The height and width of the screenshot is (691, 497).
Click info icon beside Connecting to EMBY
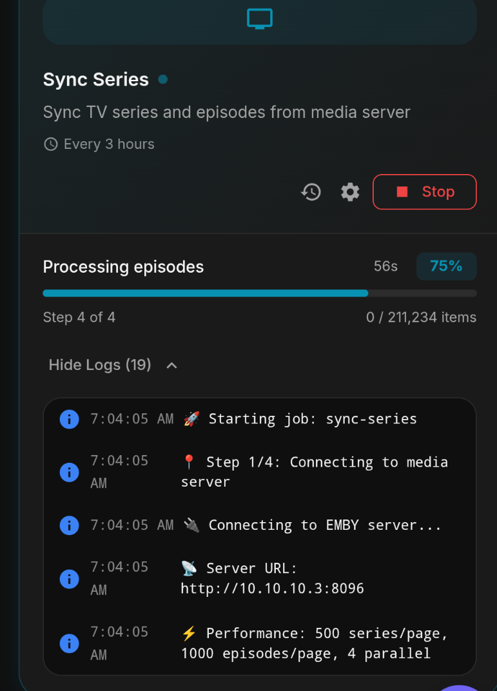point(69,525)
